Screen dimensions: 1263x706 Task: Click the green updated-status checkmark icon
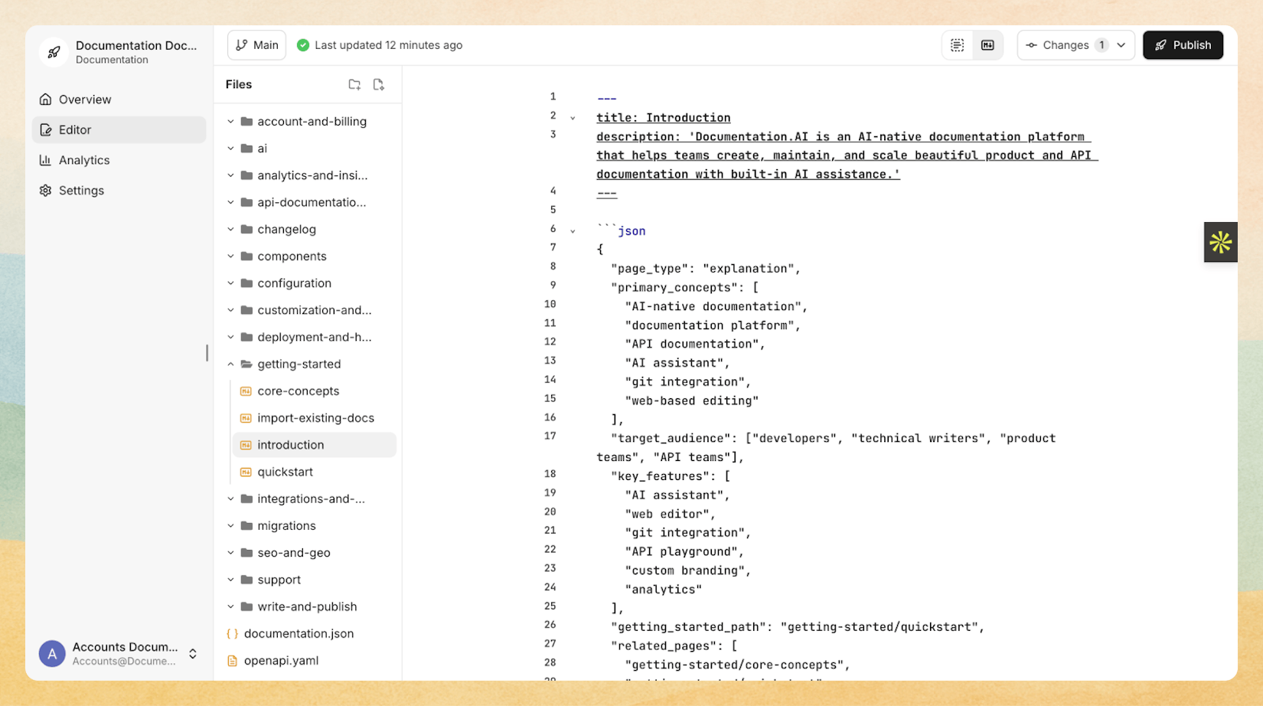coord(302,45)
